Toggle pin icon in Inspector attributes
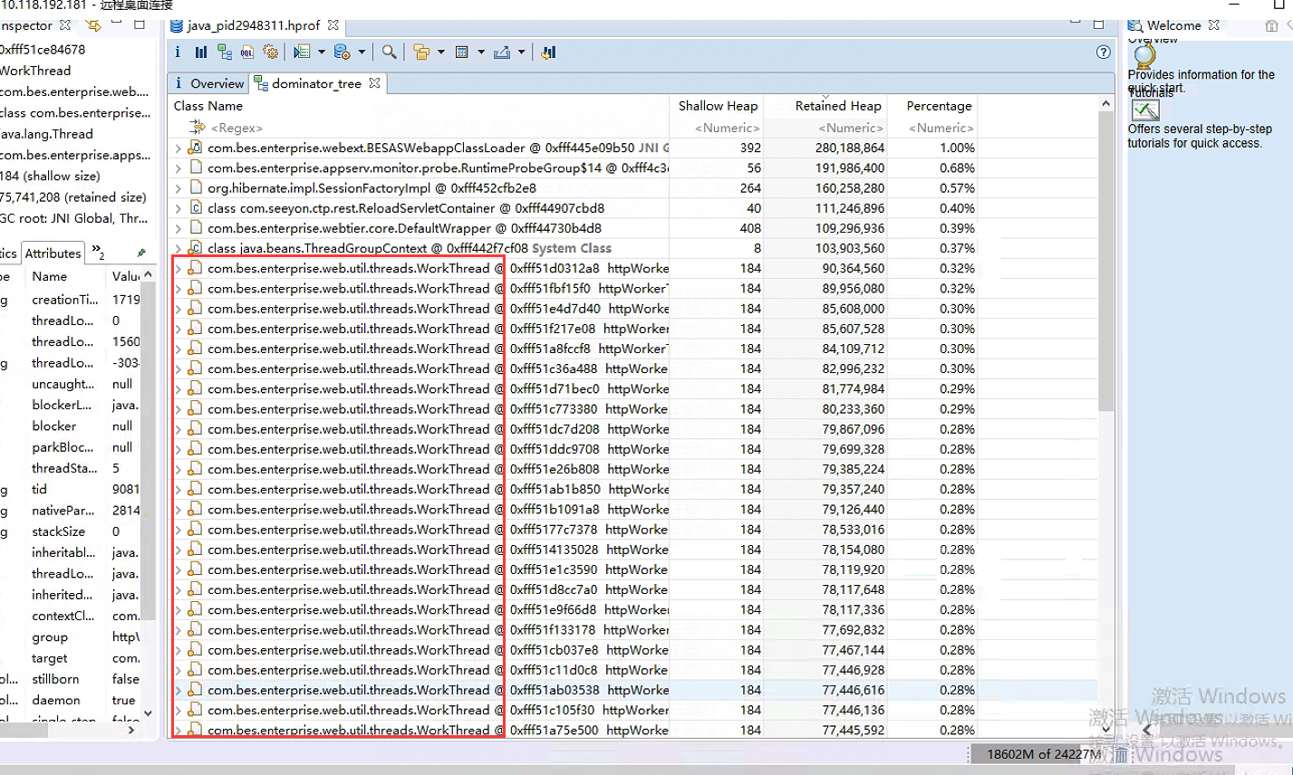The width and height of the screenshot is (1293, 775). (141, 254)
